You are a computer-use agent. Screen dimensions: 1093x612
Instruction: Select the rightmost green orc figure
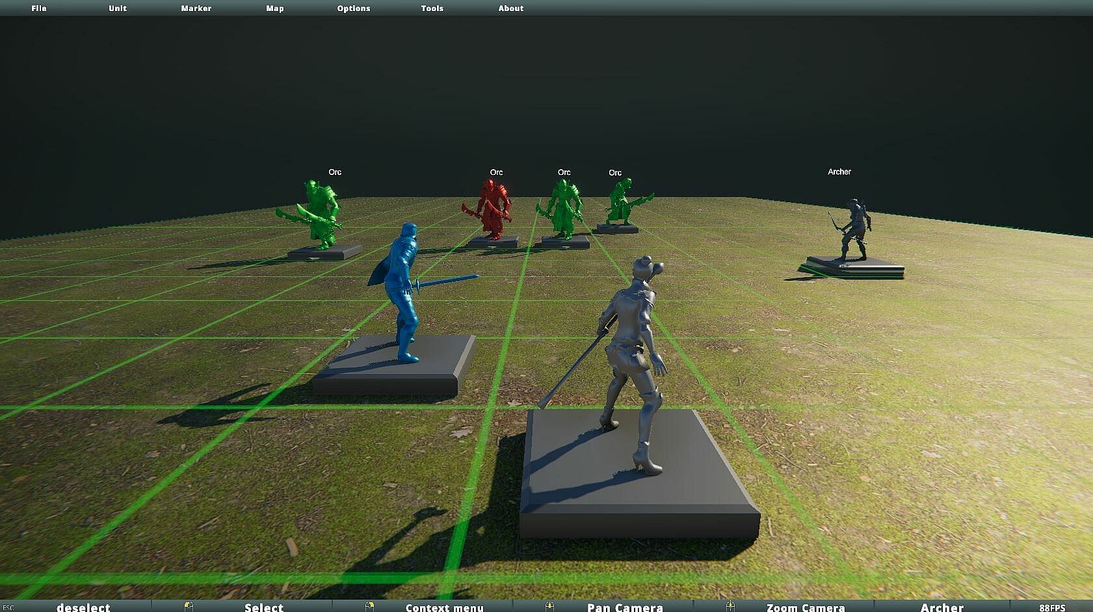624,202
